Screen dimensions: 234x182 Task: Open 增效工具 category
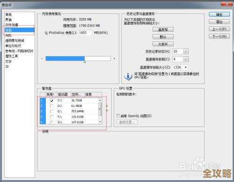coord(12,56)
